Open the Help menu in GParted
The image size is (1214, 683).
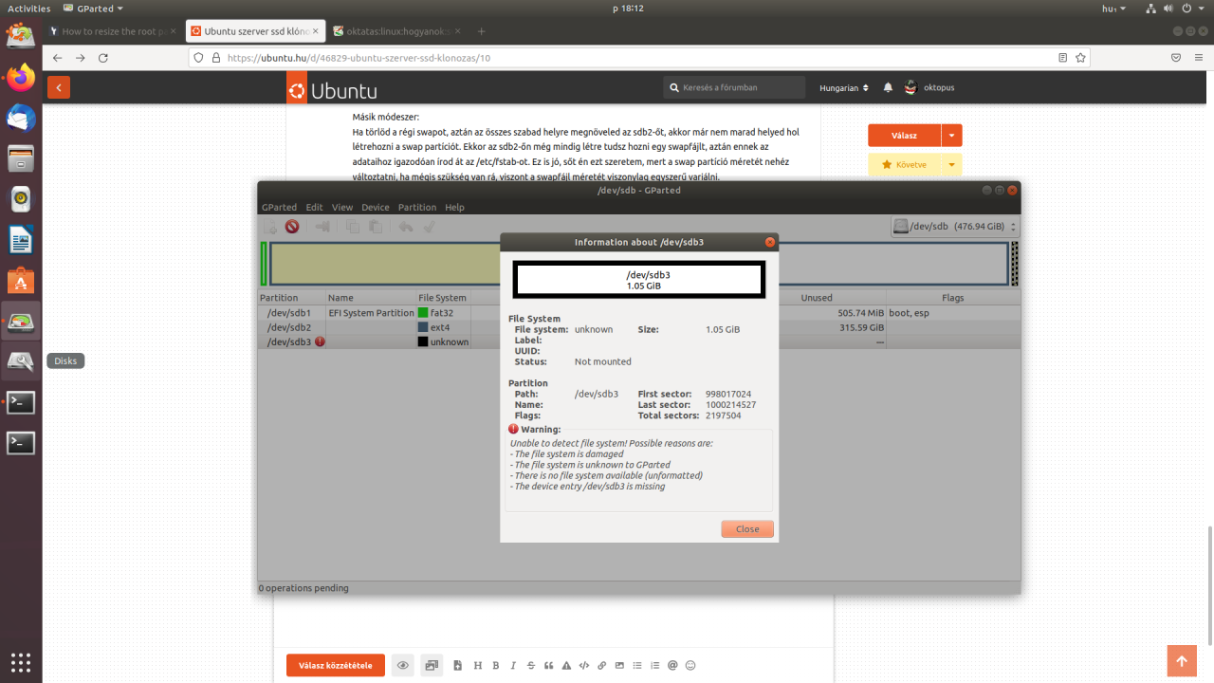[455, 207]
